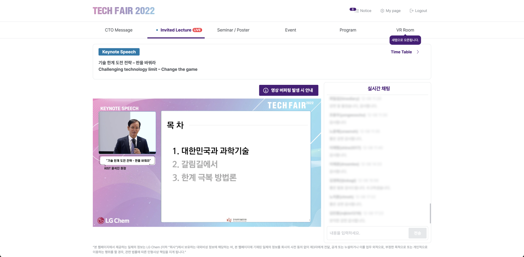Open the CTO Message tab
The width and height of the screenshot is (524, 257).
click(119, 30)
